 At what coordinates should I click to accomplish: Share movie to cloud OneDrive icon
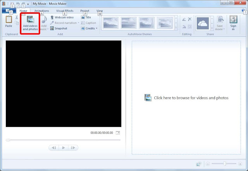[x=203, y=23]
